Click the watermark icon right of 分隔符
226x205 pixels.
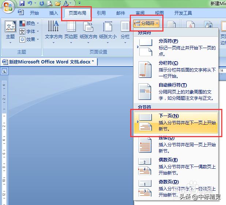click(191, 25)
